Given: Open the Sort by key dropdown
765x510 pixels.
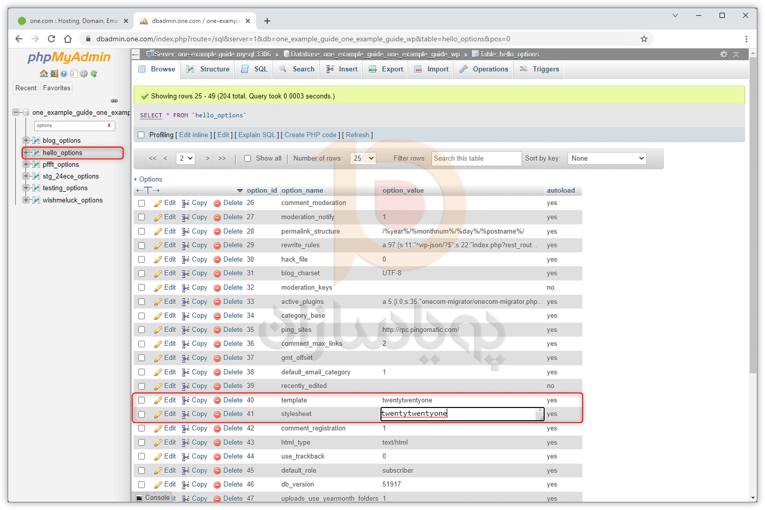Looking at the screenshot, I should click(x=607, y=159).
